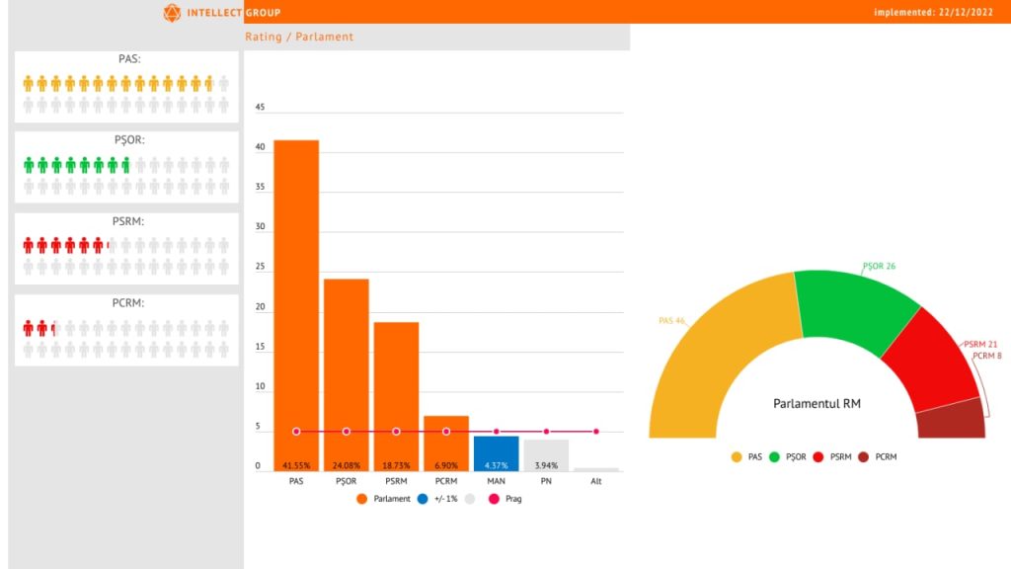
Task: Click the yellow PAS legend swatch
Action: tap(737, 456)
